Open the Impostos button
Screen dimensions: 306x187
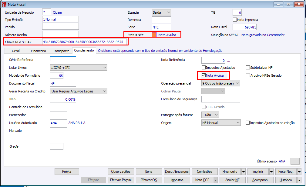(177, 180)
